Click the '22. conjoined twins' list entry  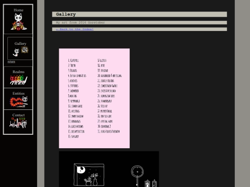pyautogui.click(x=107, y=86)
